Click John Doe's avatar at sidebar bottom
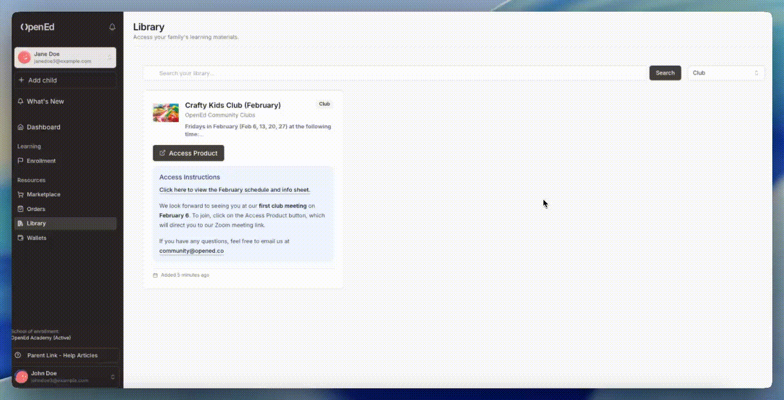Image resolution: width=784 pixels, height=400 pixels. [x=22, y=377]
